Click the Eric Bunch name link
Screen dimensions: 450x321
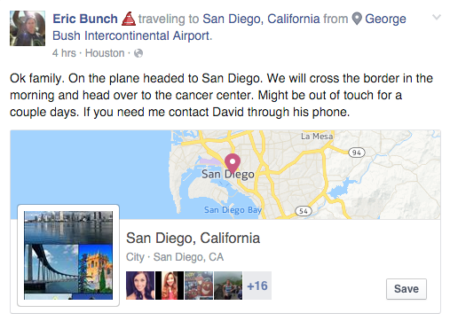[x=85, y=19]
